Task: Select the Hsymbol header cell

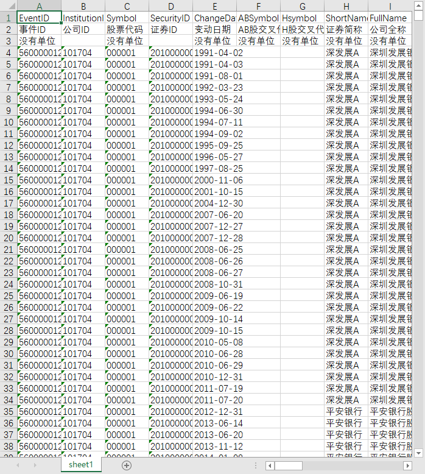Action: pyautogui.click(x=302, y=18)
